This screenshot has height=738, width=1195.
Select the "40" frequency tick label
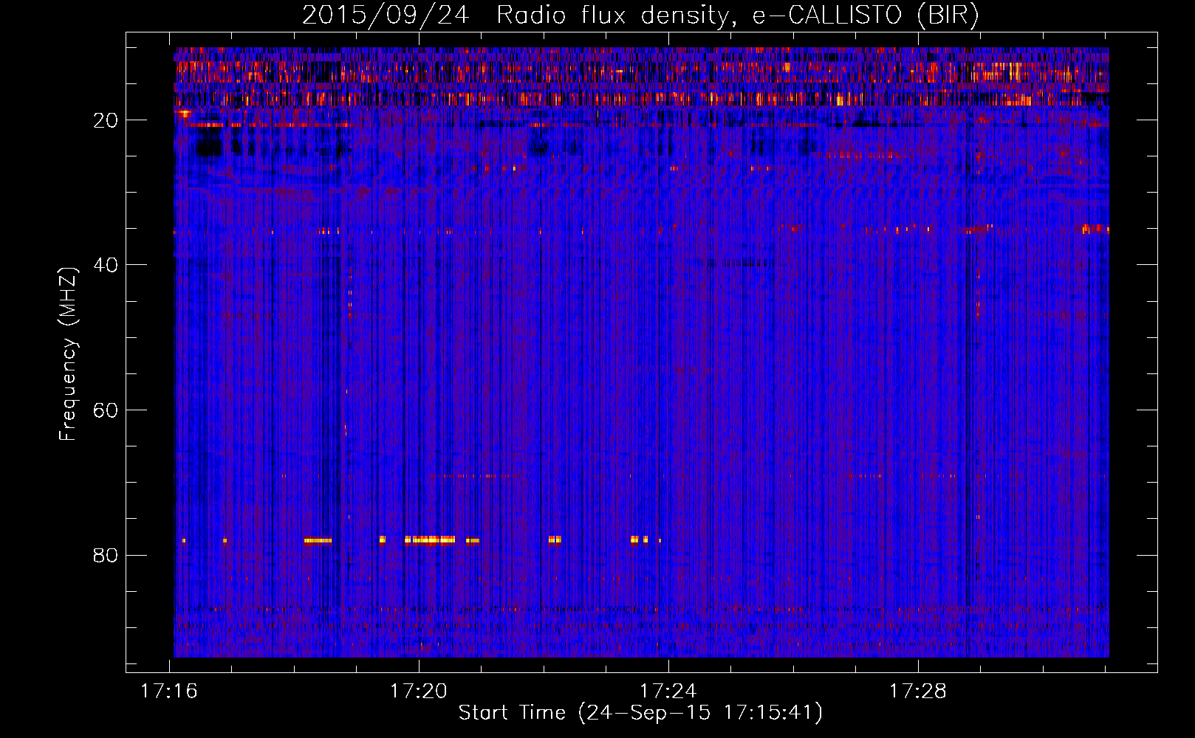(x=106, y=265)
